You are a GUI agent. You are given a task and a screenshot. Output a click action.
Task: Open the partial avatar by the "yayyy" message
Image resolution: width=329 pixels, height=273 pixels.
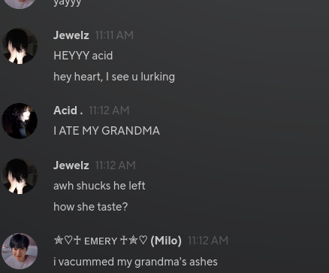click(x=20, y=5)
